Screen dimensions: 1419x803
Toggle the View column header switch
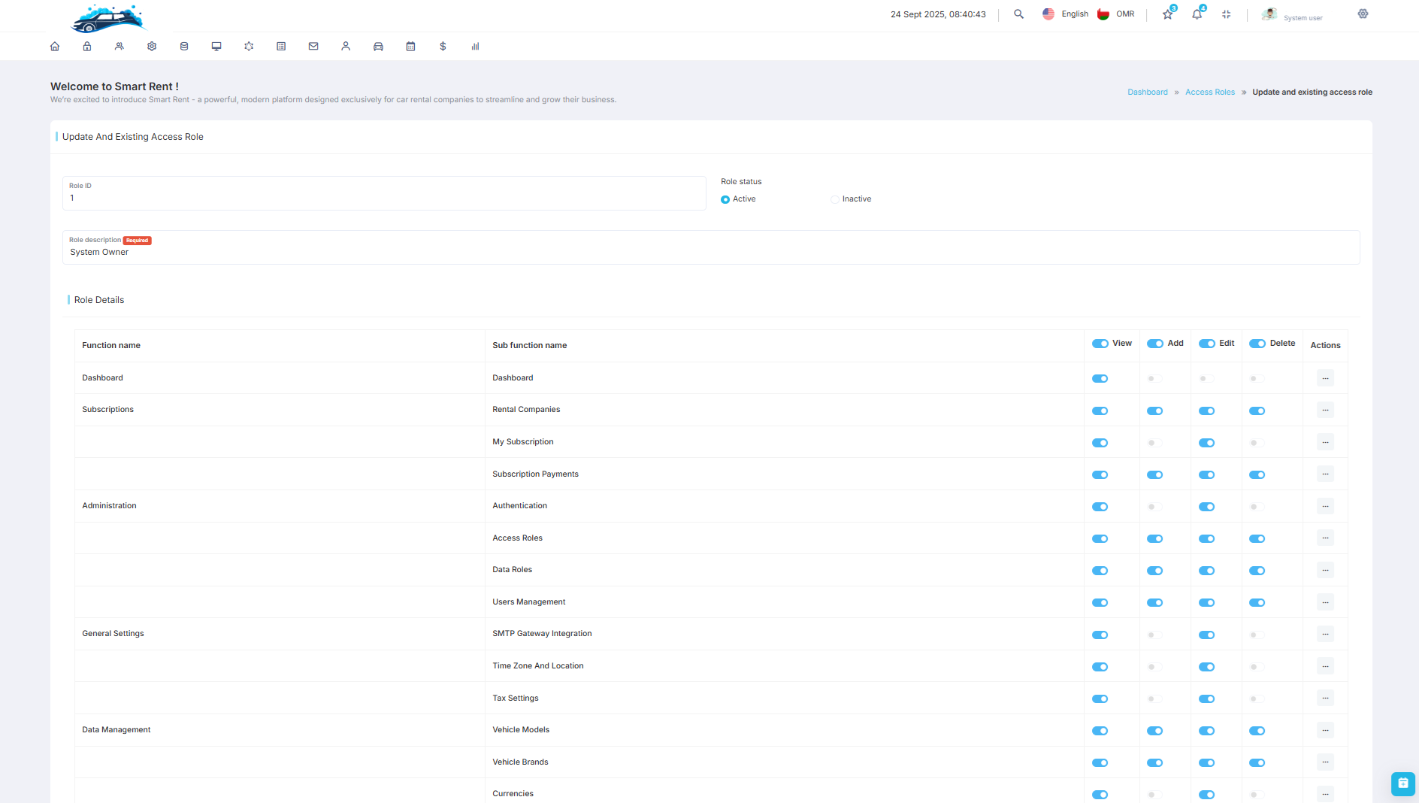point(1100,344)
